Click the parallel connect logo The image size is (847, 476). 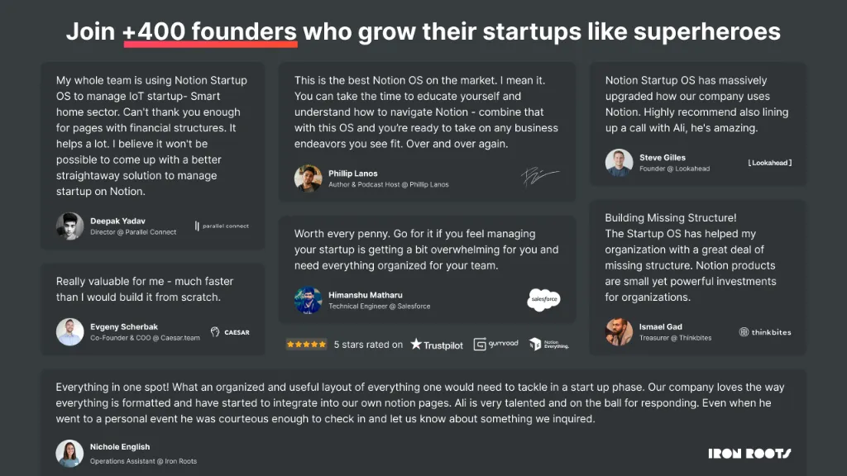click(222, 226)
